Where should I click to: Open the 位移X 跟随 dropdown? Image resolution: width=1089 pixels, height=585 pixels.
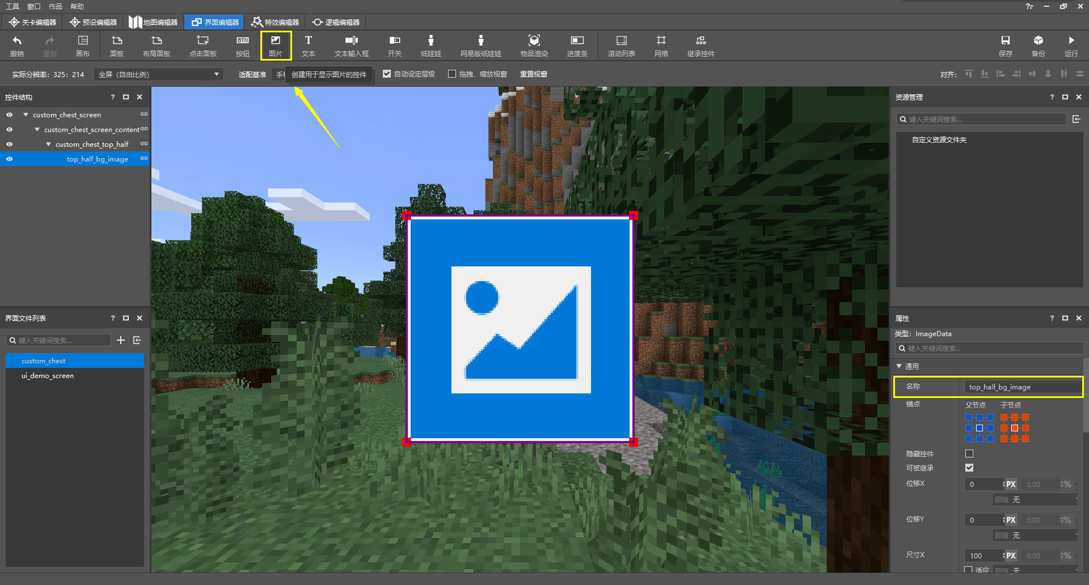tap(1035, 499)
